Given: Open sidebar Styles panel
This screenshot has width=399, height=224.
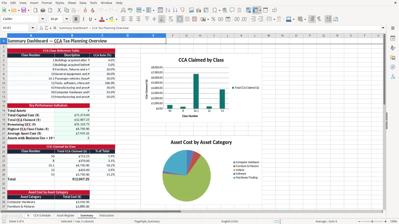Looking at the screenshot, I should click(x=393, y=48).
